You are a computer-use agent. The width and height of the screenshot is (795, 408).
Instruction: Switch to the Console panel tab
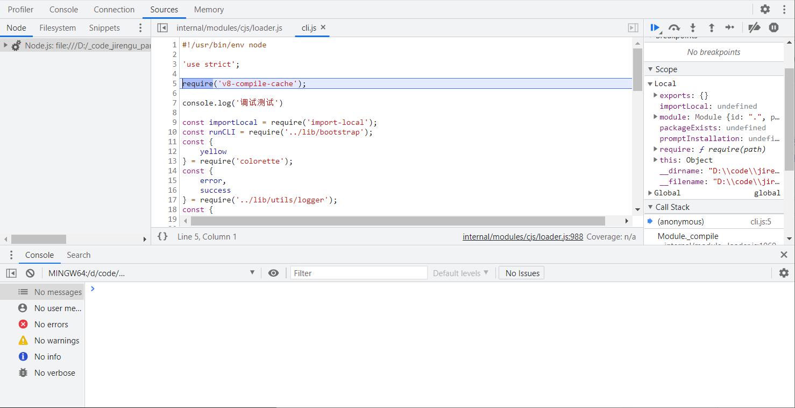click(x=63, y=9)
